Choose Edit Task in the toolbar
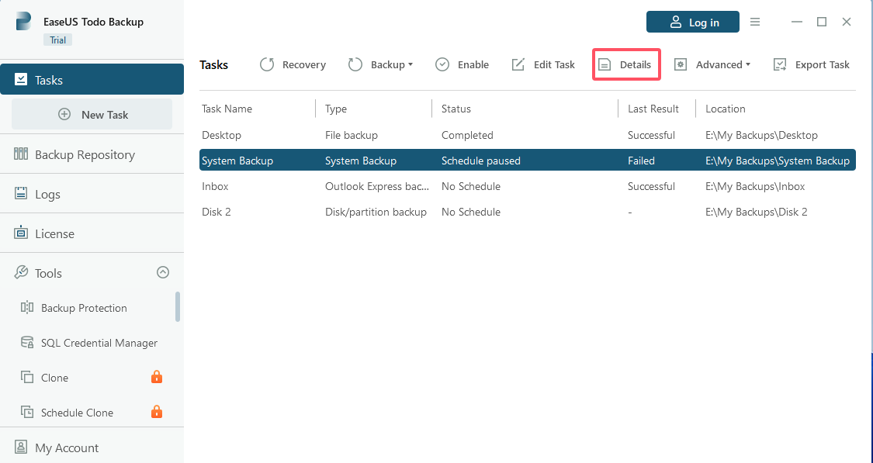 (x=543, y=64)
